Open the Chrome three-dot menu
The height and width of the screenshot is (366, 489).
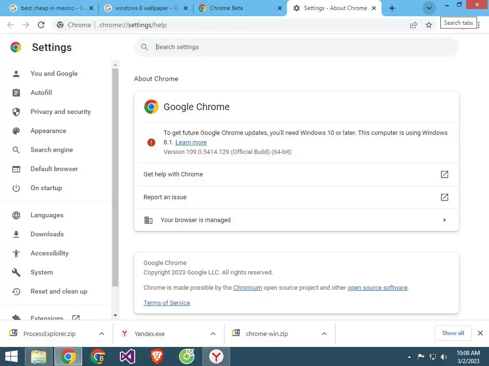click(x=479, y=25)
